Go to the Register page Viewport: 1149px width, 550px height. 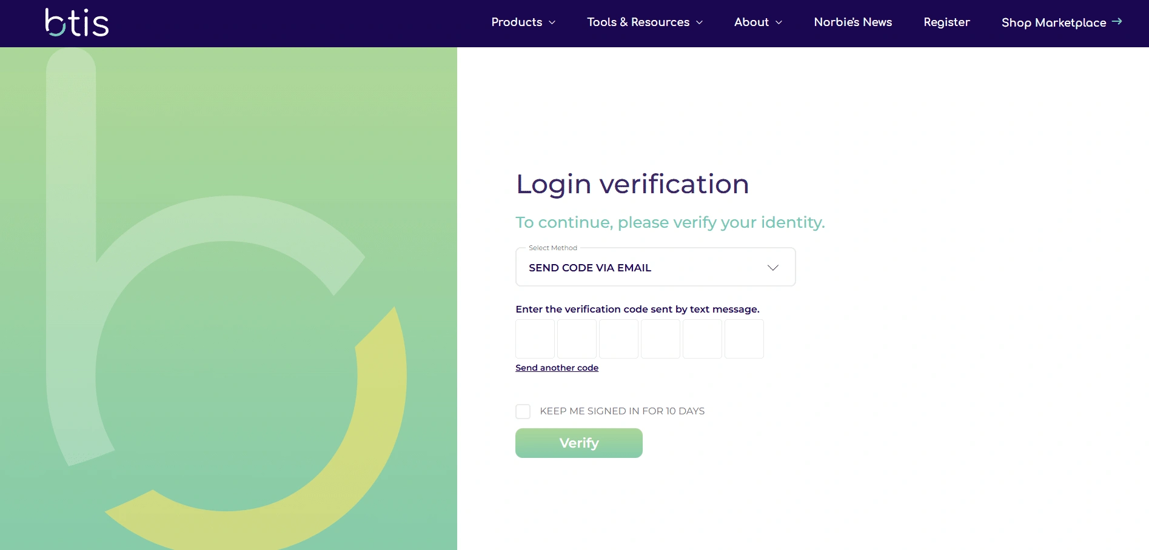tap(946, 22)
